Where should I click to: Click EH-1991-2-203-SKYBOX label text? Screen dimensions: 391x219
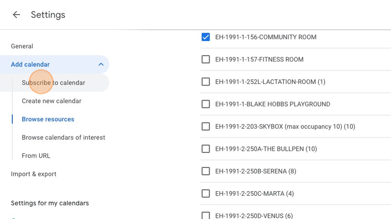285,127
